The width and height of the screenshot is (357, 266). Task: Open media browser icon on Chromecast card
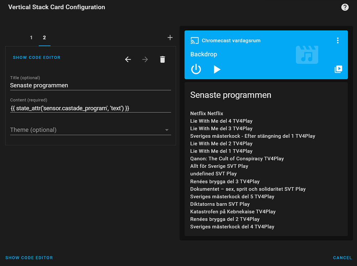coord(338,69)
